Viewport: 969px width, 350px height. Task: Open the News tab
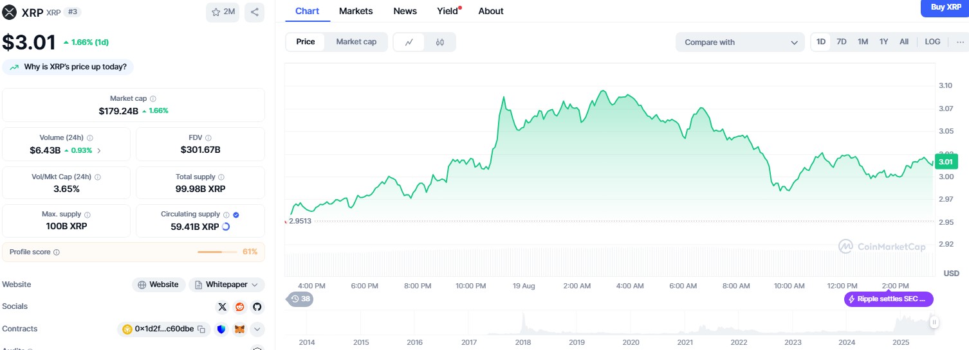pos(405,11)
